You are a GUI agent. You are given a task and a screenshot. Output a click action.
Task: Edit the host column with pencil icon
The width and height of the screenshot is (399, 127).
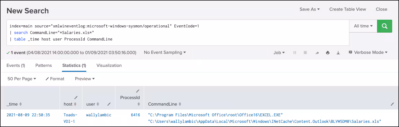pyautogui.click(x=76, y=97)
